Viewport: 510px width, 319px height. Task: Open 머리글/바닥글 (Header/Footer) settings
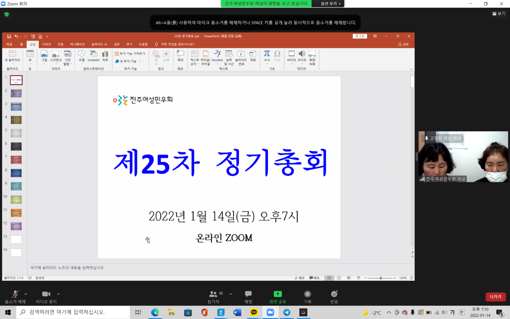[206, 57]
